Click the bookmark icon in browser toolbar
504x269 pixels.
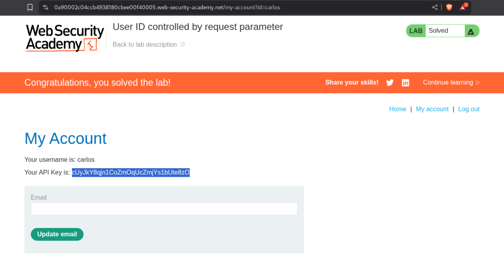(30, 7)
